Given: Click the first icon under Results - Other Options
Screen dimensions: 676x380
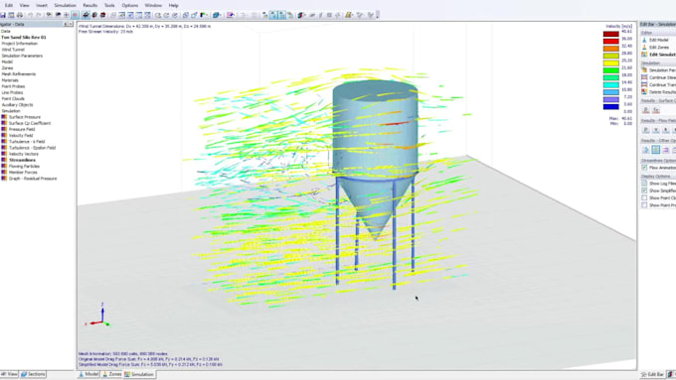Looking at the screenshot, I should (646, 150).
